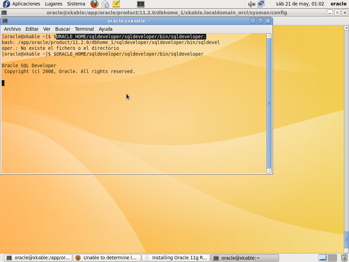The width and height of the screenshot is (349, 262).
Task: Switch to Unable to determine Firefox taskbar window
Action: click(x=107, y=258)
